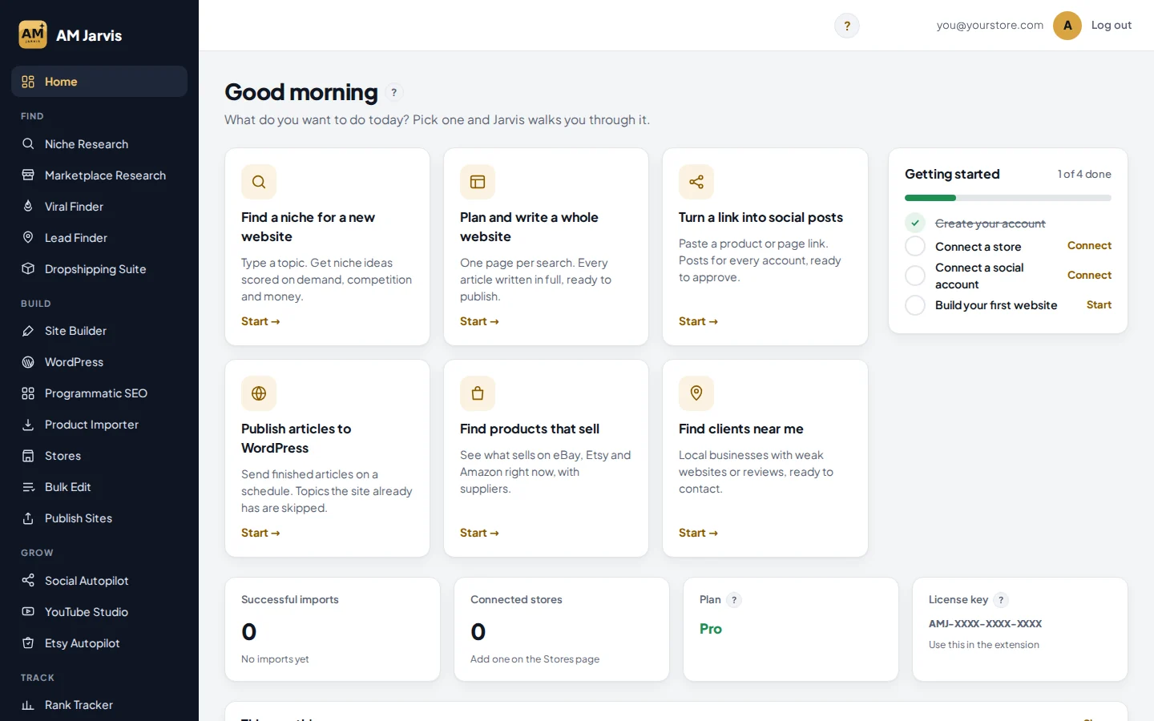Click the help icon next to Plan
This screenshot has height=721, width=1154.
click(x=734, y=600)
